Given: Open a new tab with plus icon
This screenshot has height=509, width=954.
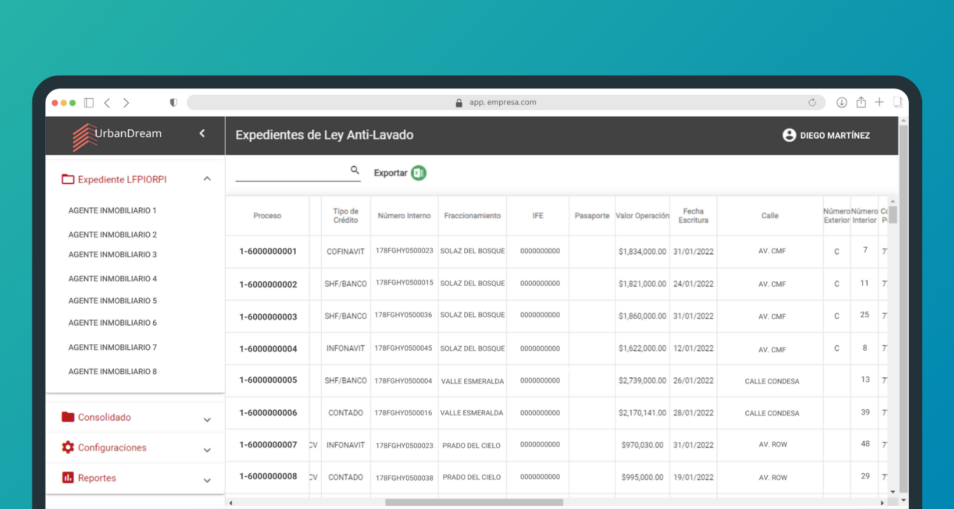Looking at the screenshot, I should (x=879, y=102).
